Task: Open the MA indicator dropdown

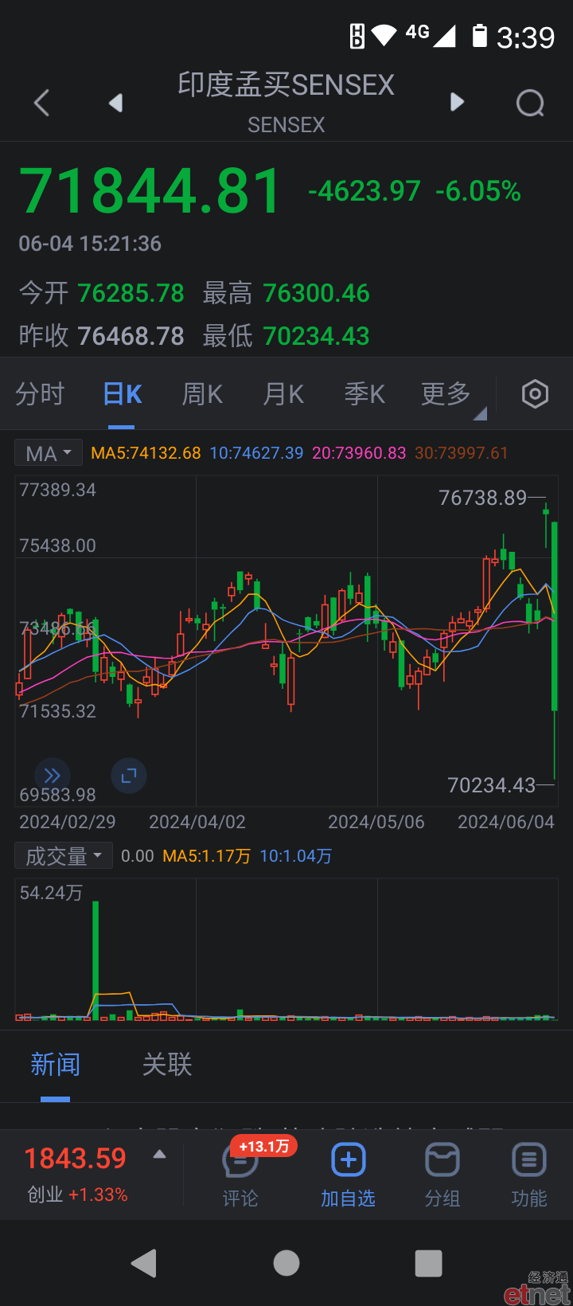Action: pos(49,453)
